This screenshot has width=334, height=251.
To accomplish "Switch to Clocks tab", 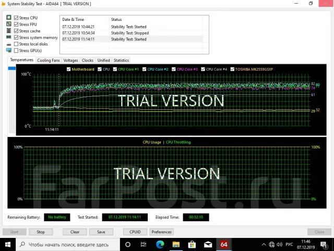I will [87, 61].
